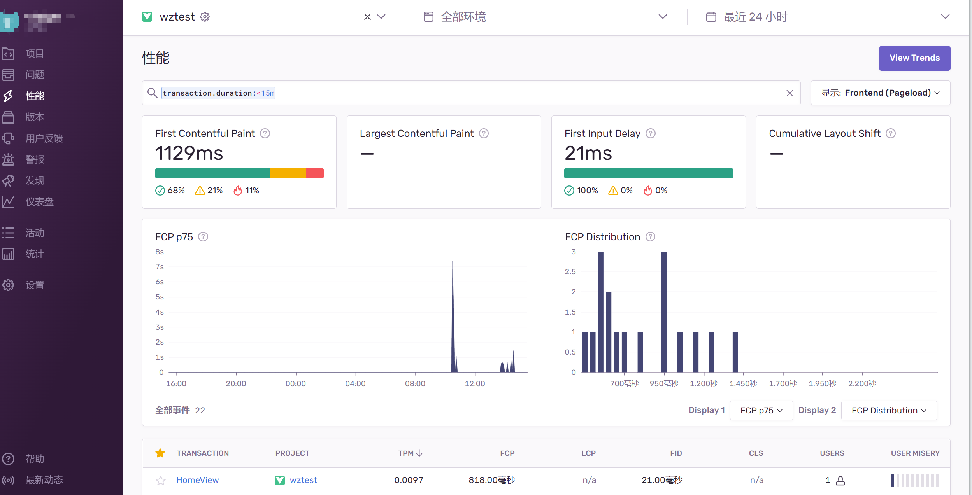Open the HomeView transaction link

point(198,480)
